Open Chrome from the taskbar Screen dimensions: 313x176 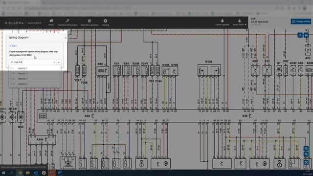pyautogui.click(x=20, y=173)
